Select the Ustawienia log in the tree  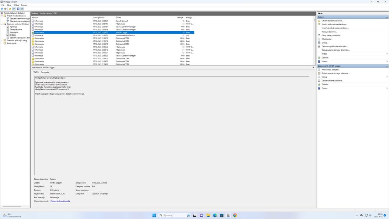[14, 32]
